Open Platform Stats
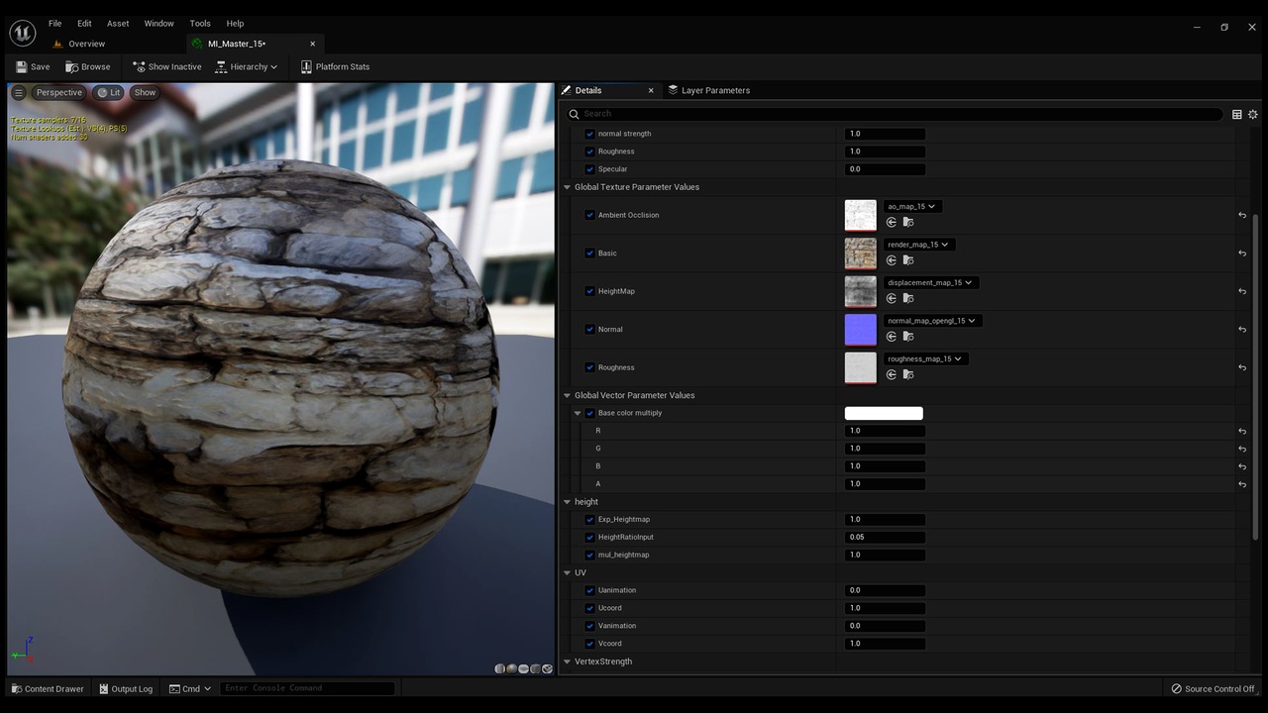 point(336,66)
